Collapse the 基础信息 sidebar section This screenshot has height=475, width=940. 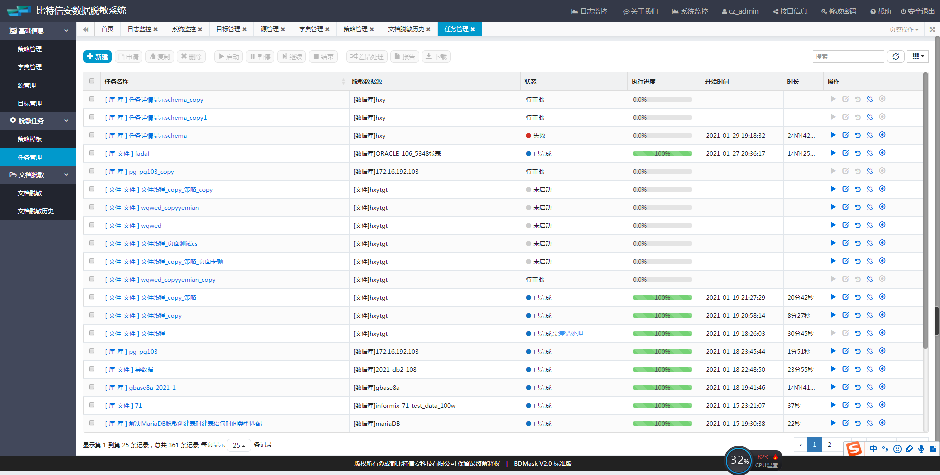coord(38,31)
